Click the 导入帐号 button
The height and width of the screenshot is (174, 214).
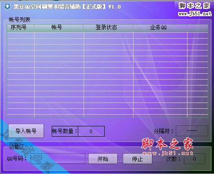pyautogui.click(x=26, y=131)
